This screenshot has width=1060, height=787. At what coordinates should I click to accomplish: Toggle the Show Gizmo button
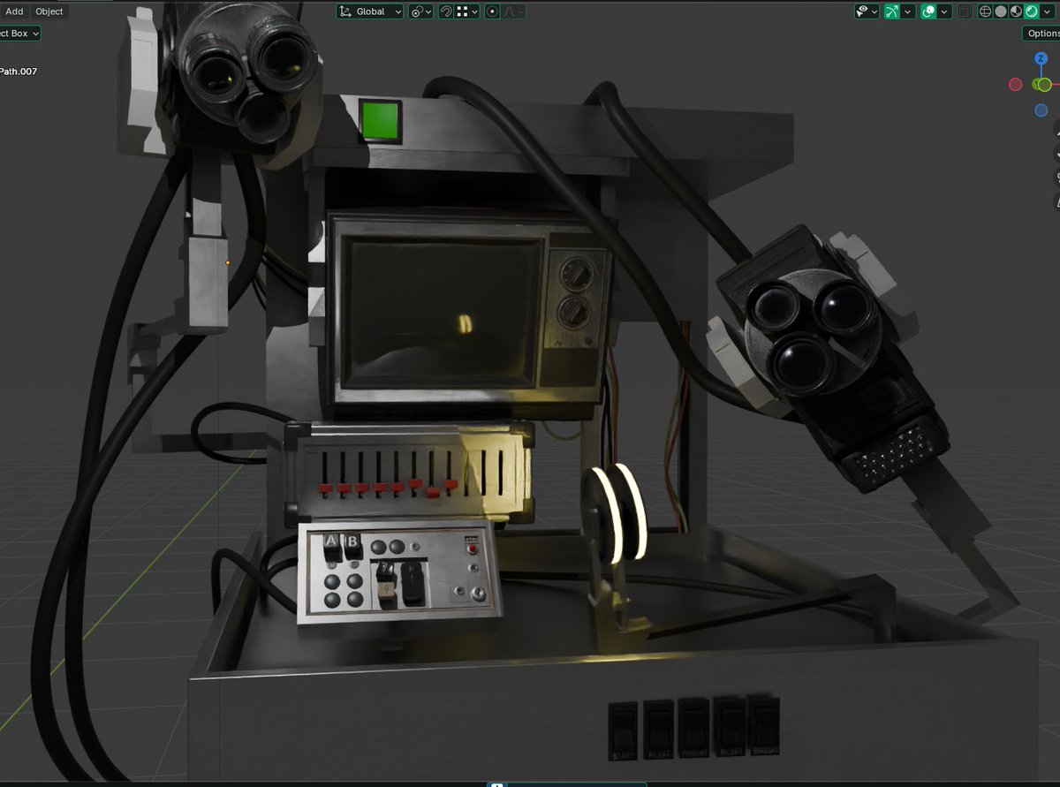tap(892, 11)
